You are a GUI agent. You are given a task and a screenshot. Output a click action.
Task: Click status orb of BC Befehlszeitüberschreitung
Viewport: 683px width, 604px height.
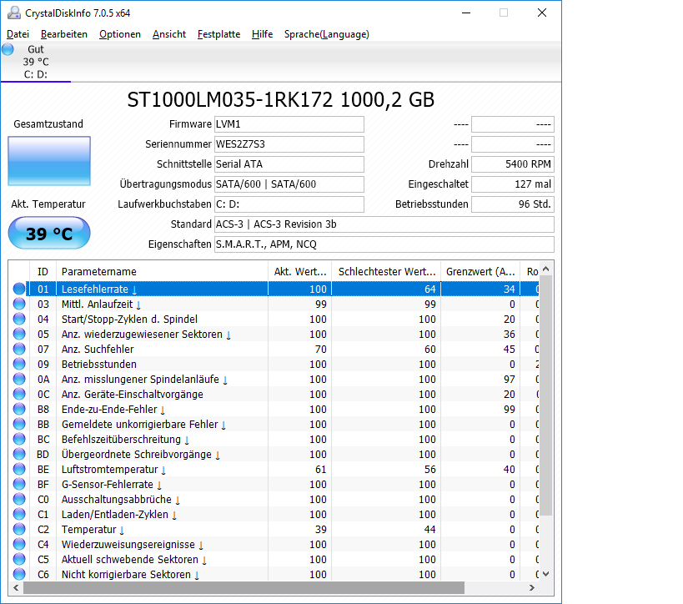[19, 440]
